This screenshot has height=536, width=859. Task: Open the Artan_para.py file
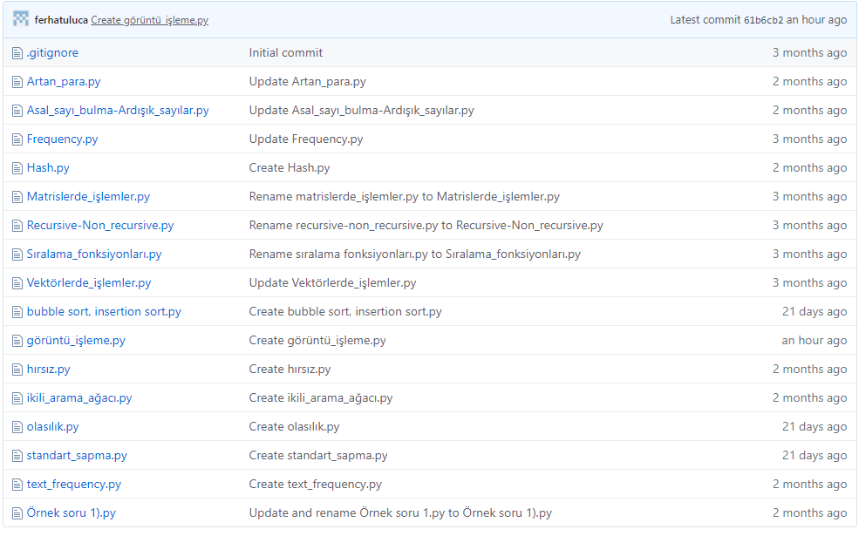point(65,81)
